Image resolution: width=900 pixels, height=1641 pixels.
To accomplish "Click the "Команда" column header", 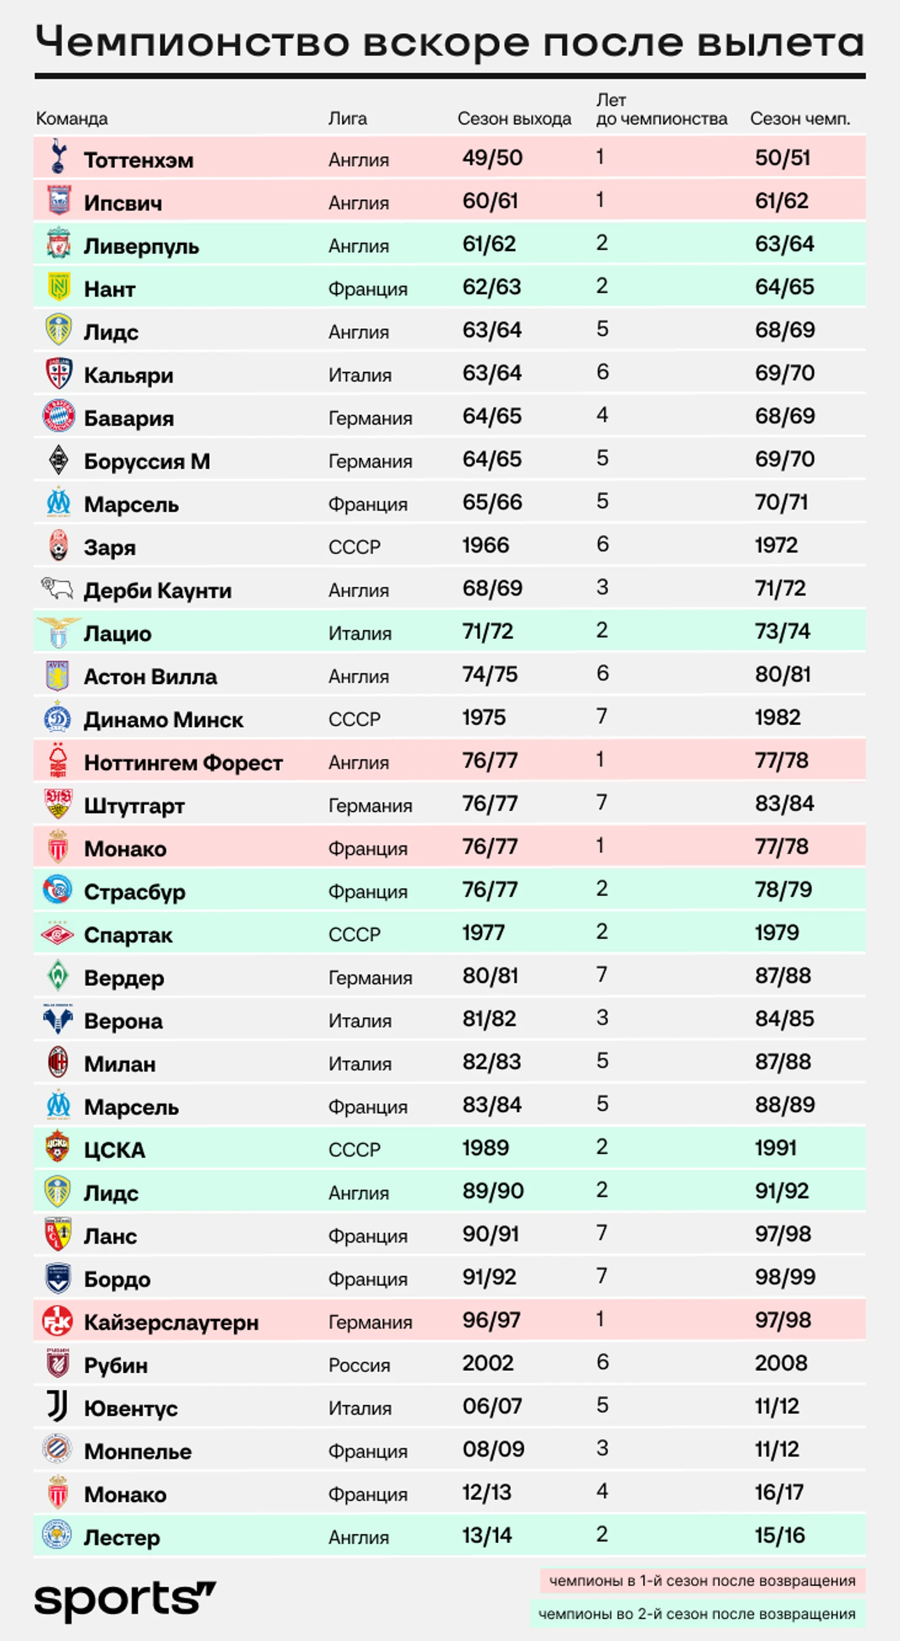I will pyautogui.click(x=72, y=118).
